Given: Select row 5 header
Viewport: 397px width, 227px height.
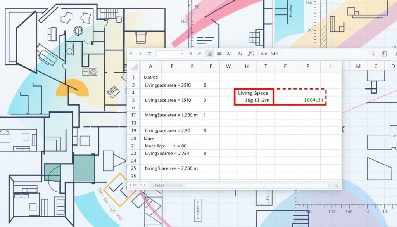Looking at the screenshot, I should (x=133, y=100).
